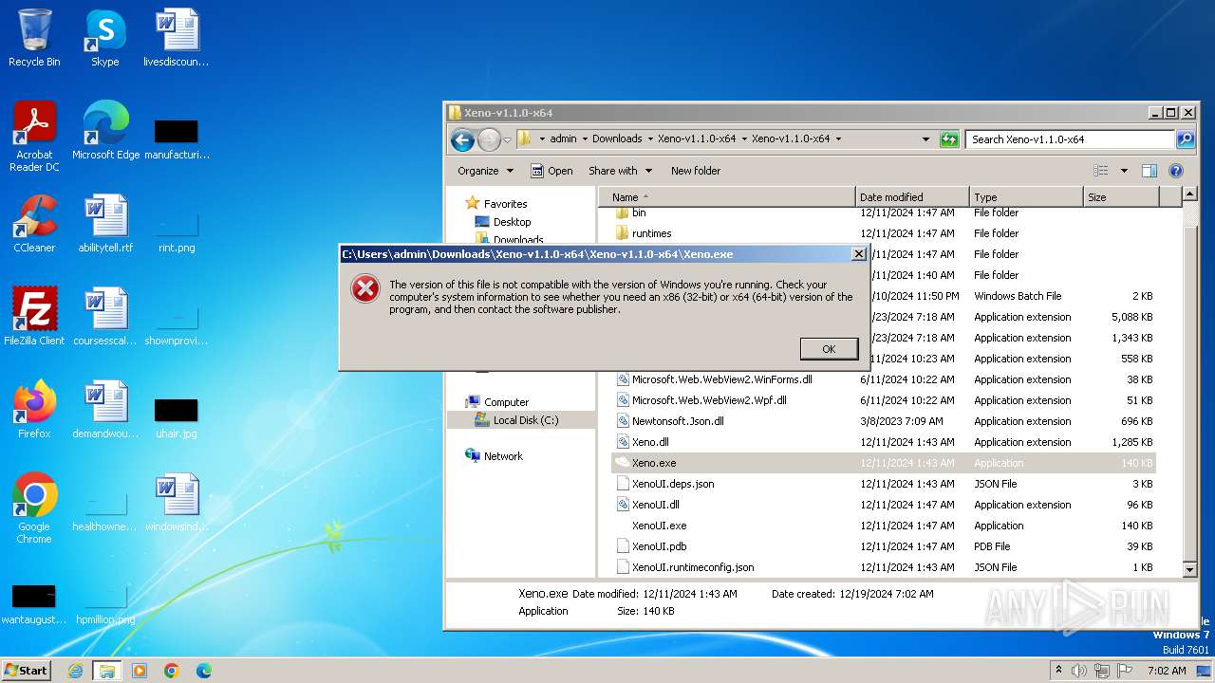The image size is (1215, 683).
Task: Select XenoUI.pdb file
Action: (659, 546)
